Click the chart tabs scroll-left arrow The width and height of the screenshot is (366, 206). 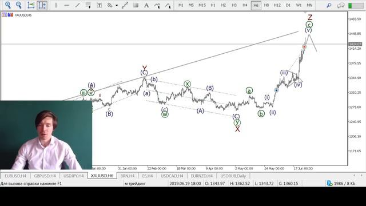click(354, 176)
